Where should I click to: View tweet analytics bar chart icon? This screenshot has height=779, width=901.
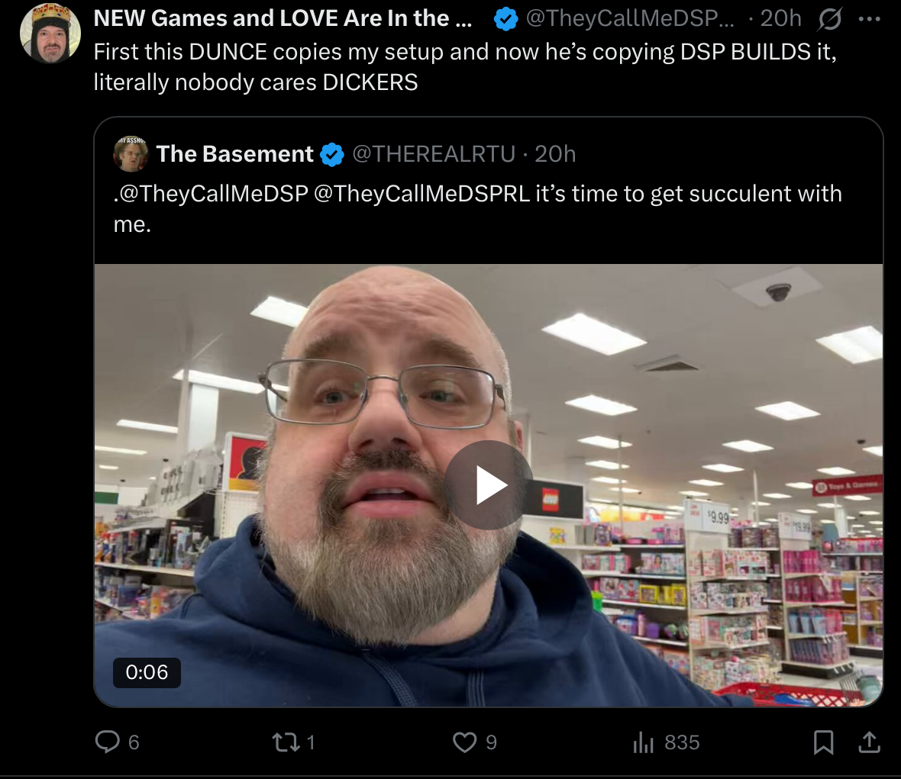point(644,742)
